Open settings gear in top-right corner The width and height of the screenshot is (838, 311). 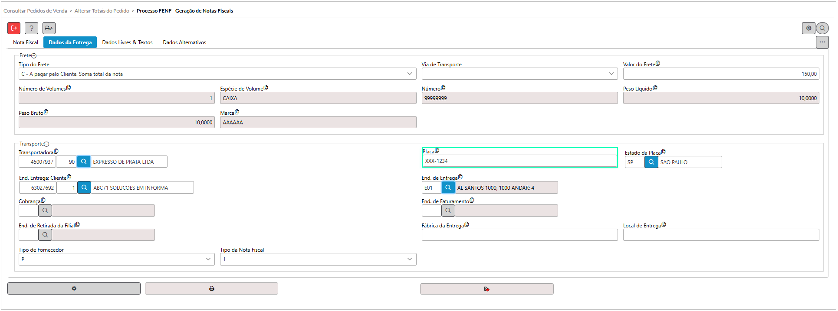click(808, 28)
